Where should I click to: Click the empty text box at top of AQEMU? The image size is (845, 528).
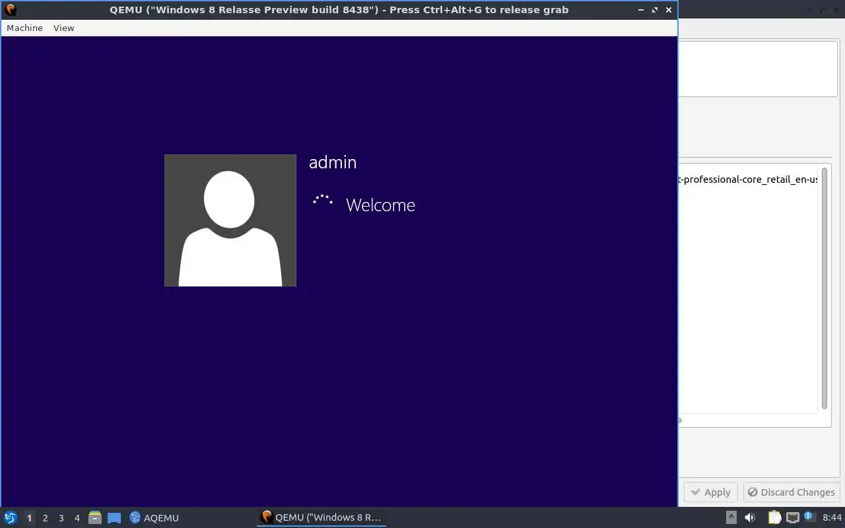pos(758,69)
